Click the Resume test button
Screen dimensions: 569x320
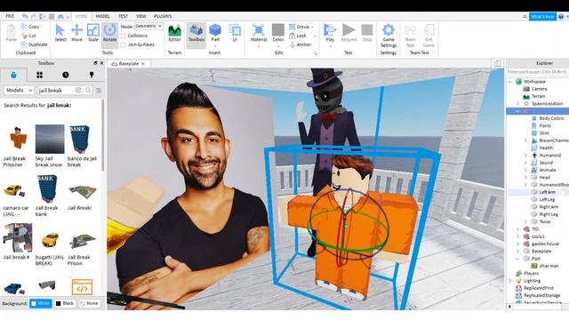(349, 33)
